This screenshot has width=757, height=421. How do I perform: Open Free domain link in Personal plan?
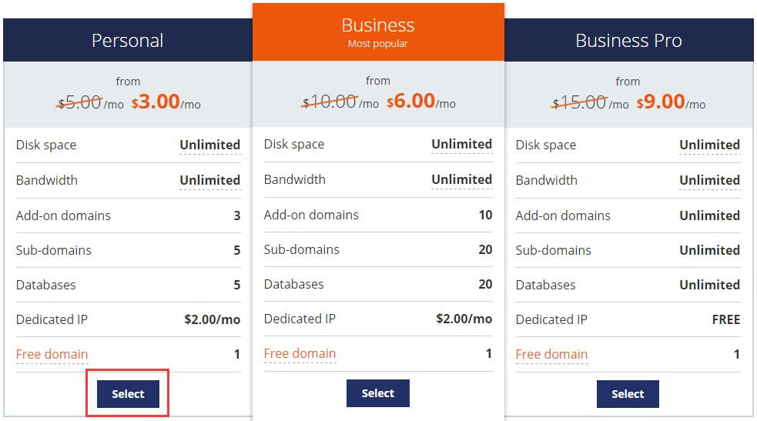52,354
